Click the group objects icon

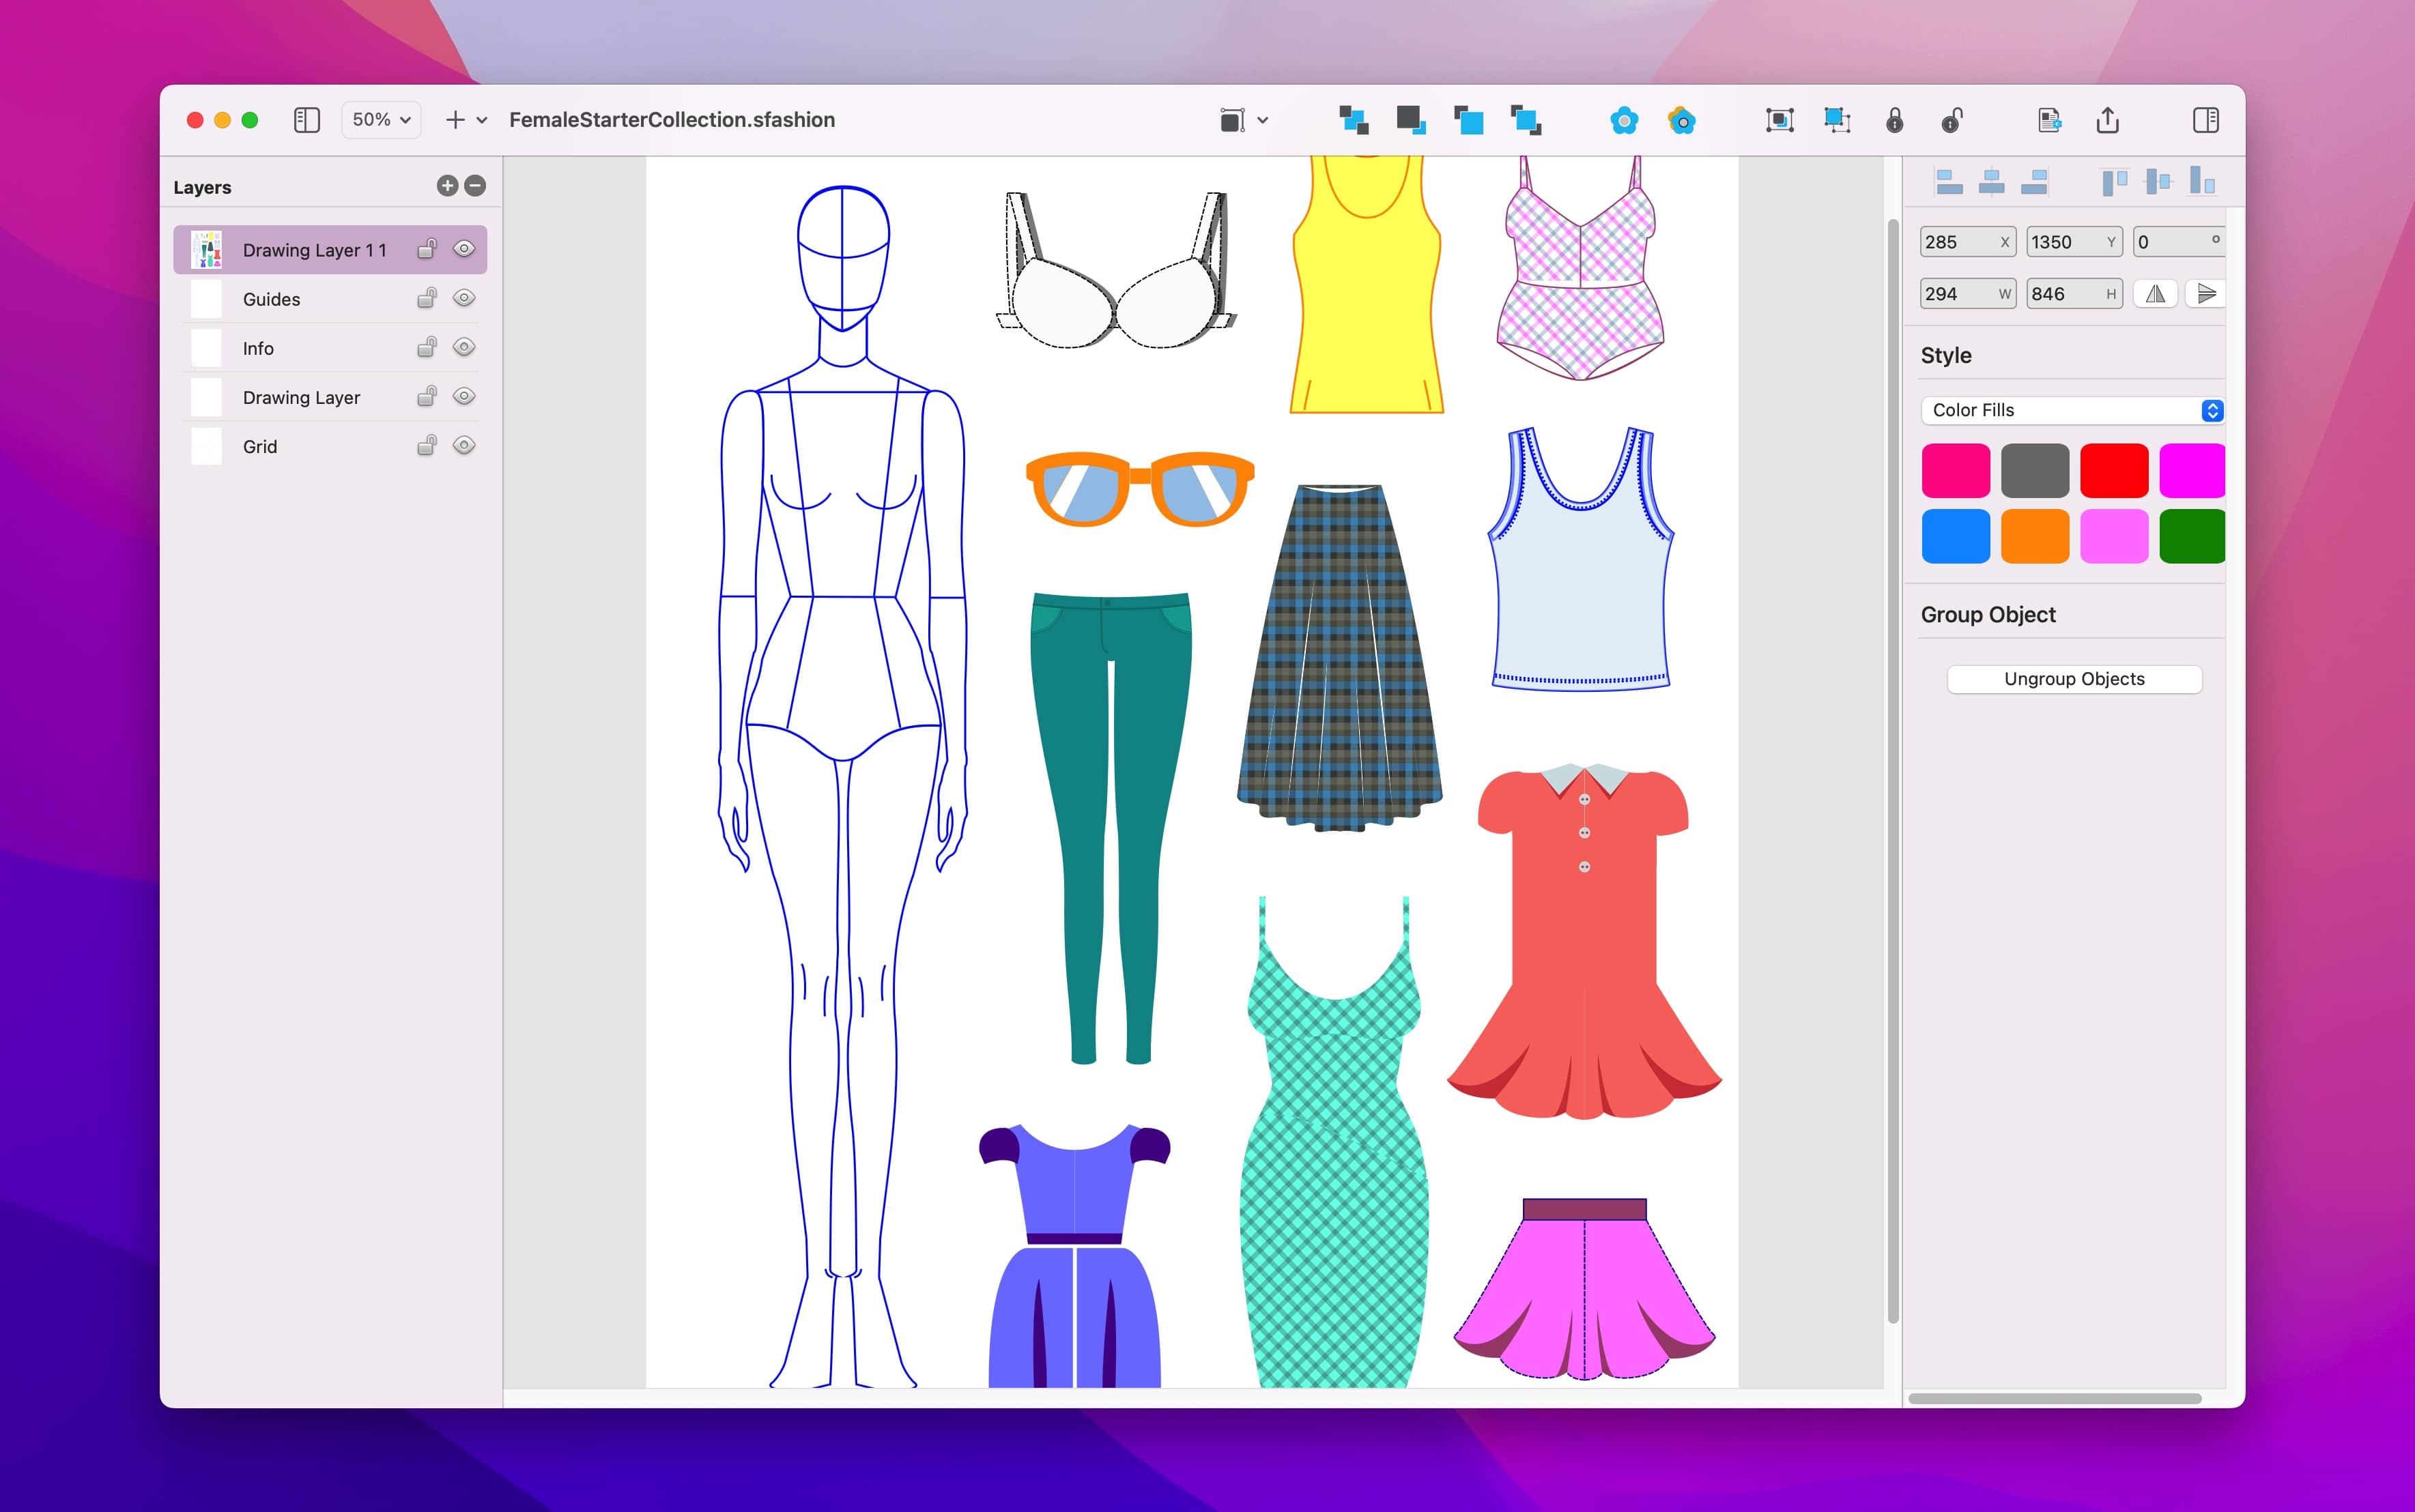click(x=1780, y=121)
